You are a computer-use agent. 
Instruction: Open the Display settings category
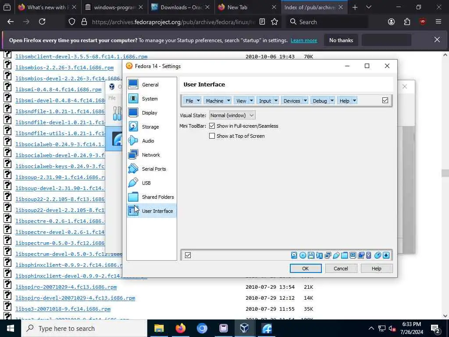151,113
